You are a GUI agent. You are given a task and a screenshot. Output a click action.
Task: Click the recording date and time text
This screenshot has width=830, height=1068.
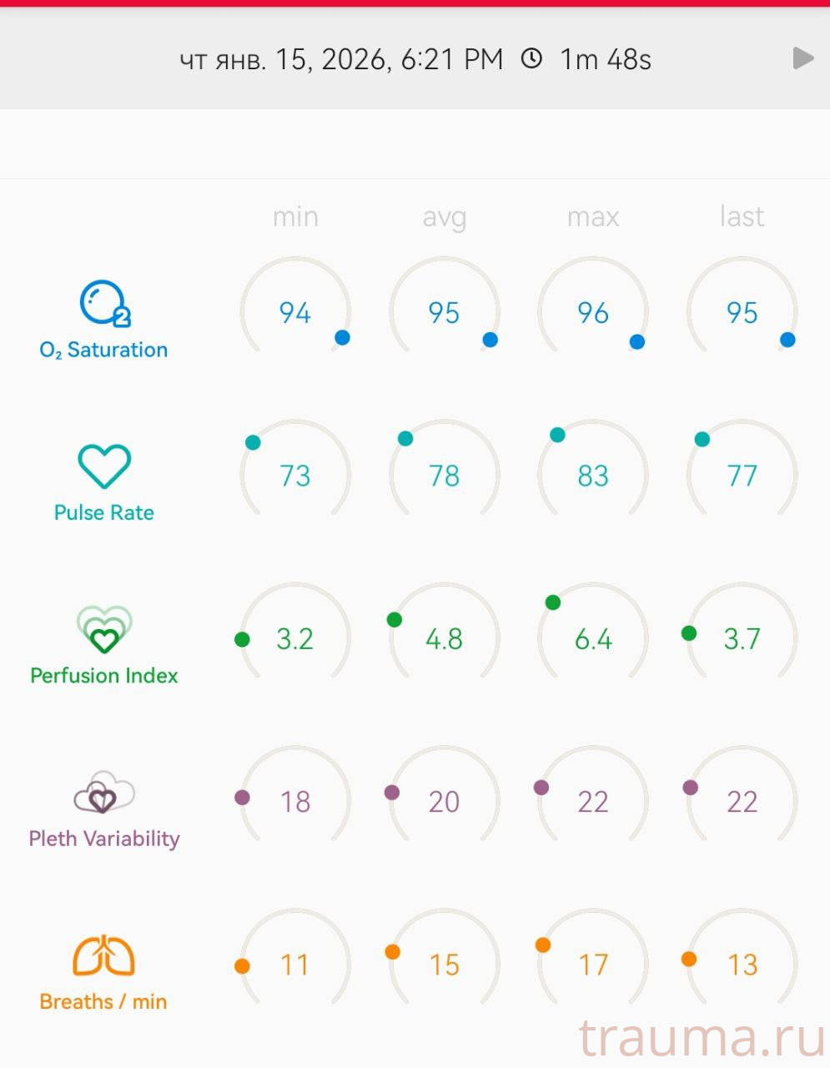click(x=341, y=59)
